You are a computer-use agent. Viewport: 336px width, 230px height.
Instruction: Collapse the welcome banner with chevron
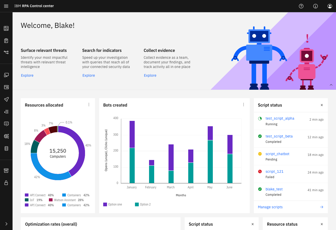(331, 85)
